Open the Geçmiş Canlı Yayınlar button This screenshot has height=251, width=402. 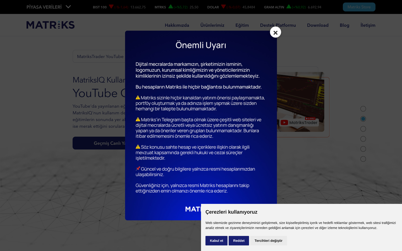click(99, 143)
